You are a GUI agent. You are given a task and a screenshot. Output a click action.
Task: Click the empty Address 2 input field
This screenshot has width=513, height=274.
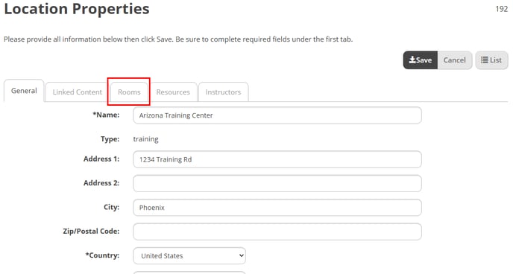(x=277, y=184)
